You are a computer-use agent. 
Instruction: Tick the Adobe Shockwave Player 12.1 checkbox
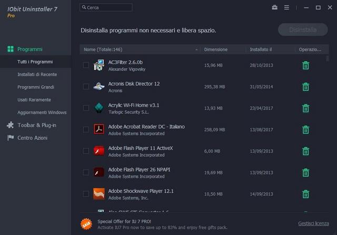[86, 194]
